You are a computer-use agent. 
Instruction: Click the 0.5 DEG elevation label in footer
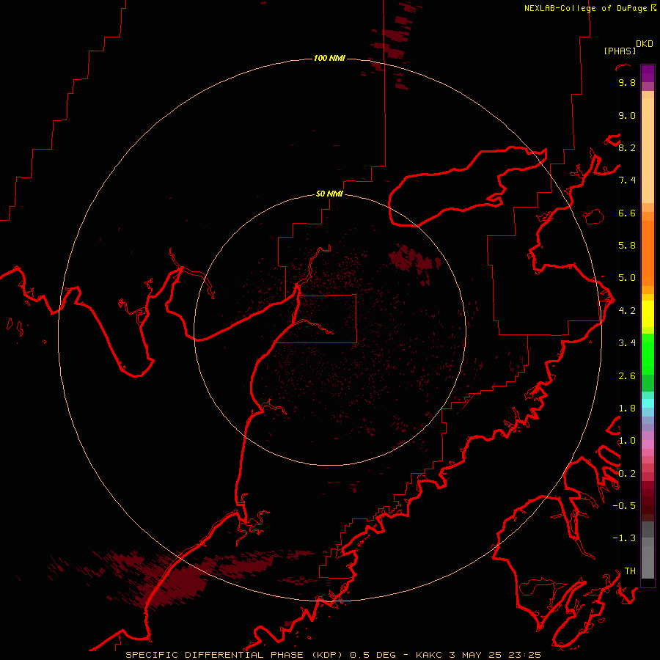[x=373, y=655]
